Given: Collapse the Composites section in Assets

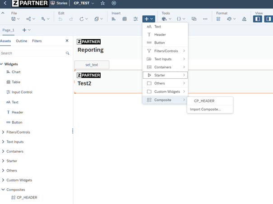Looking at the screenshot, I should [3, 190].
